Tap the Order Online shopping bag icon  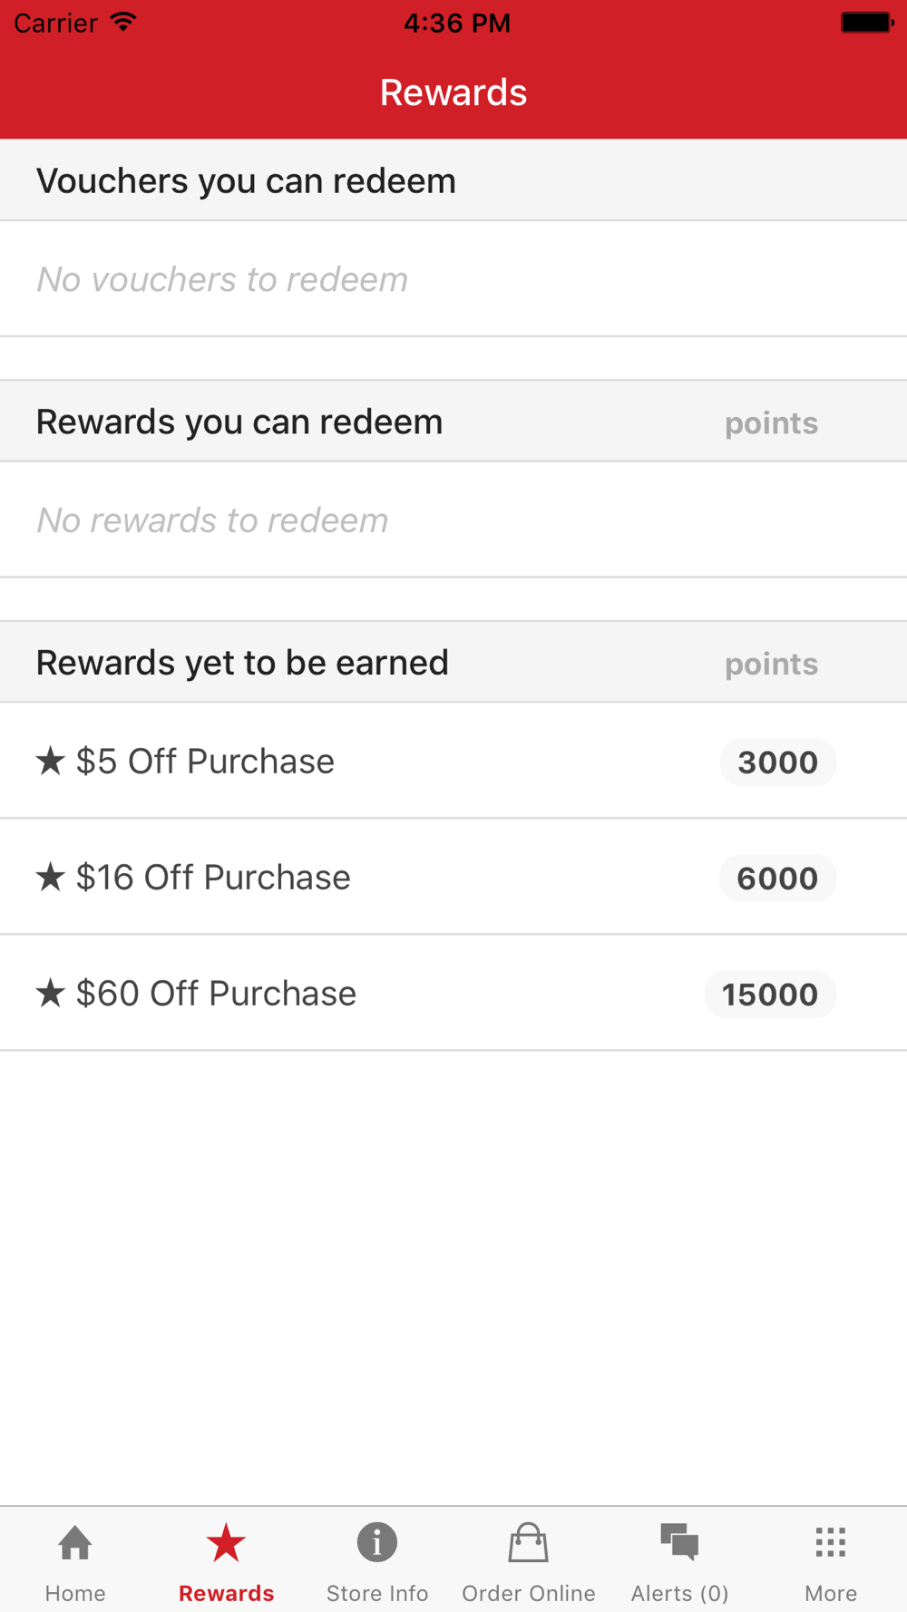pyautogui.click(x=528, y=1543)
